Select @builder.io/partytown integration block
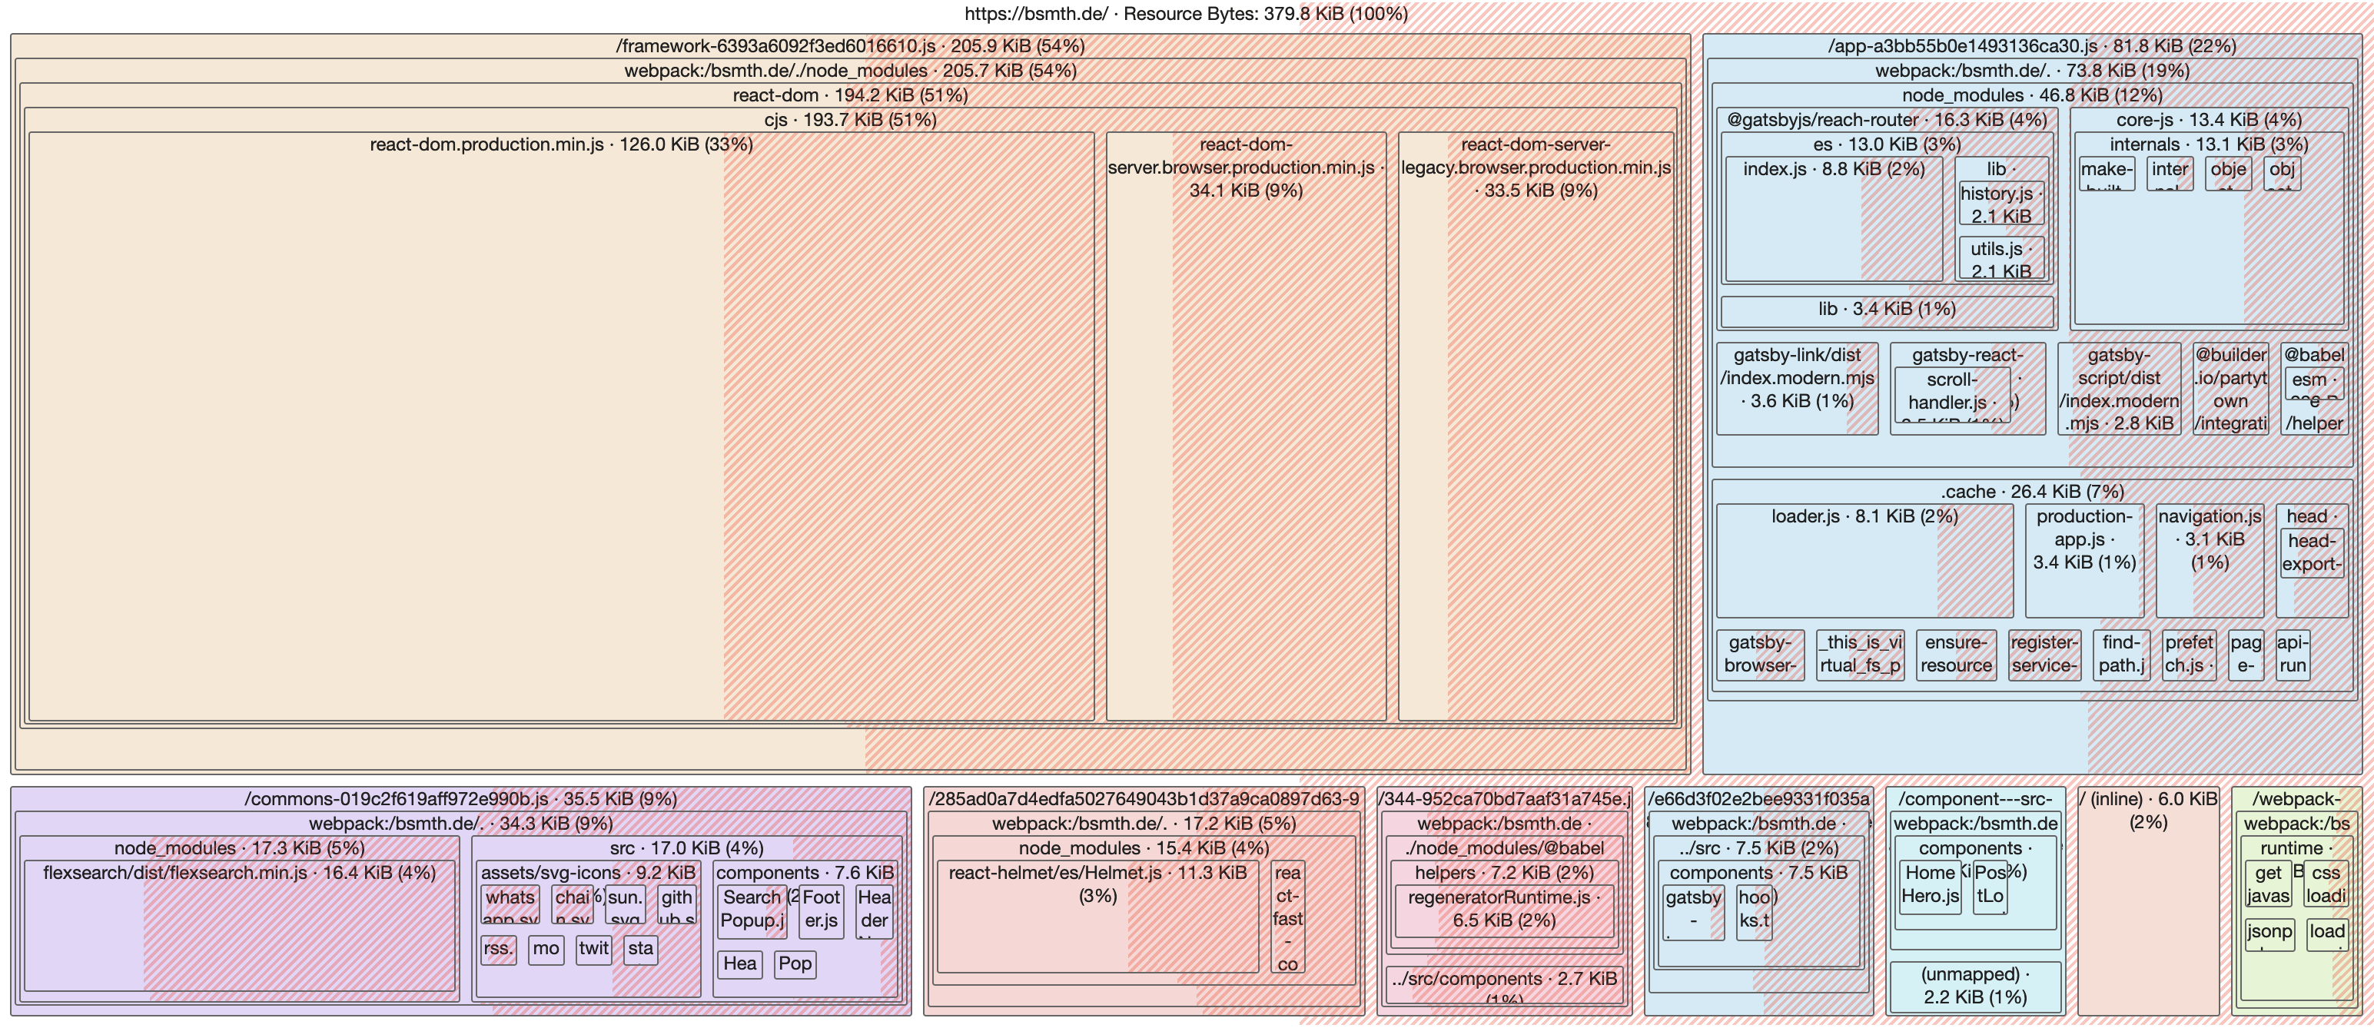Viewport: 2374px width, 1028px height. [x=2230, y=389]
